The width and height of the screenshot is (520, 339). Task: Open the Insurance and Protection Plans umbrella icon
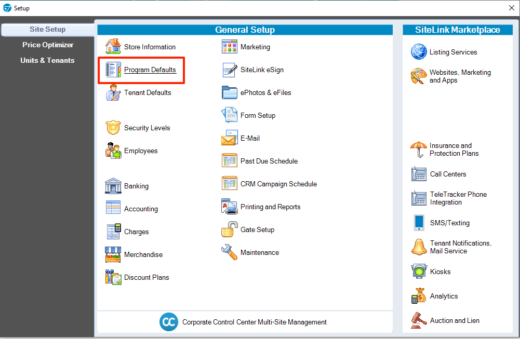point(419,150)
